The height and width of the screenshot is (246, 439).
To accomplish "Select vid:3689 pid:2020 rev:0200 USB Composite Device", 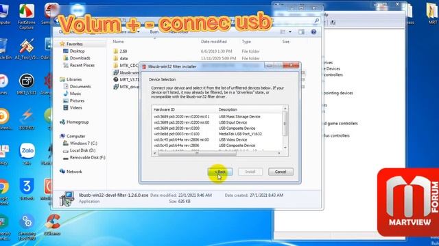I will point(217,128).
